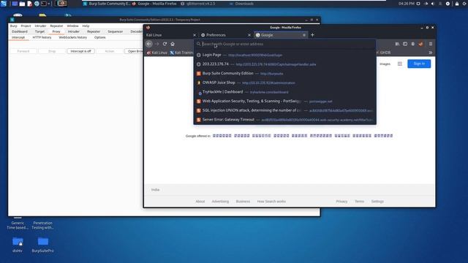Select SQL injection UNION attack suggestion
This screenshot has height=263, width=468.
284,110
